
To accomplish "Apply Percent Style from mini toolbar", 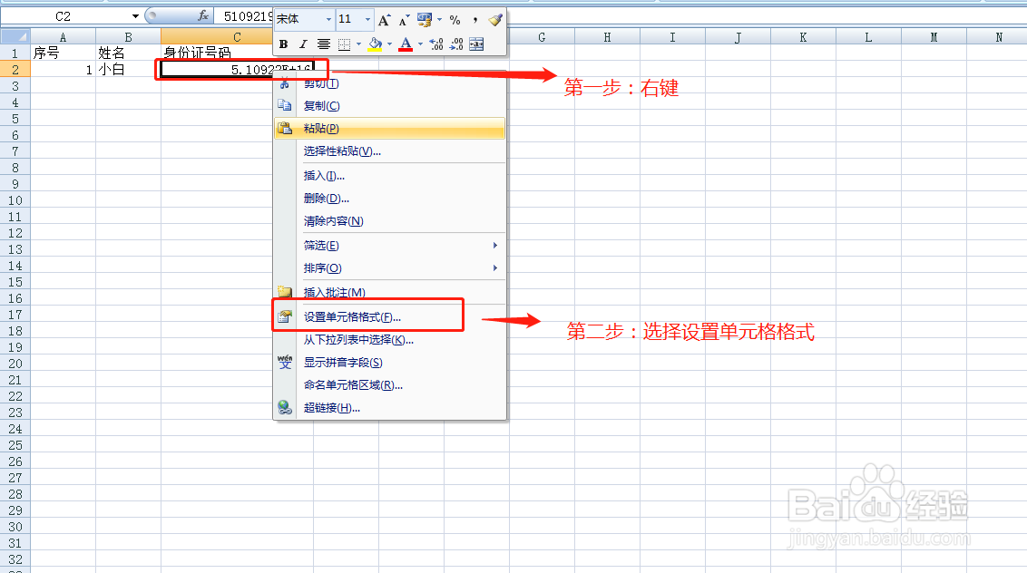I will tap(455, 20).
